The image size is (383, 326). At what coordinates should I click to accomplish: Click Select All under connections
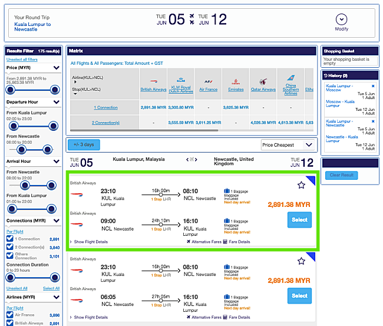pos(51,288)
